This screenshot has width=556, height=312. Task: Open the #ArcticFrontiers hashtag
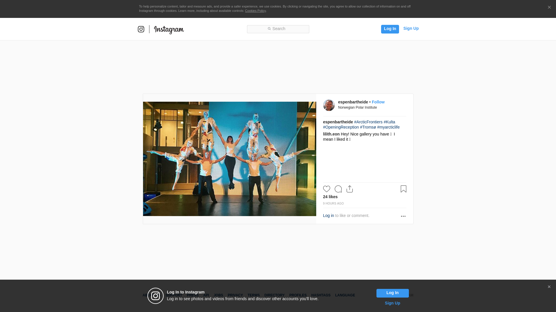(x=368, y=122)
